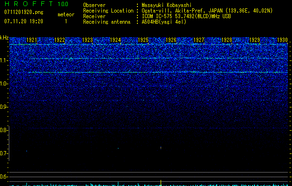Screen dimensions: 292x186
Task: Click the 1.1 frequency axis label
Action: pyautogui.click(x=3, y=61)
